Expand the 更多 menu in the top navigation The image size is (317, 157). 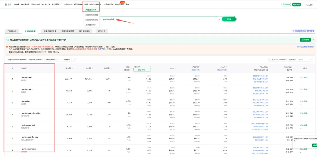pos(128,4)
